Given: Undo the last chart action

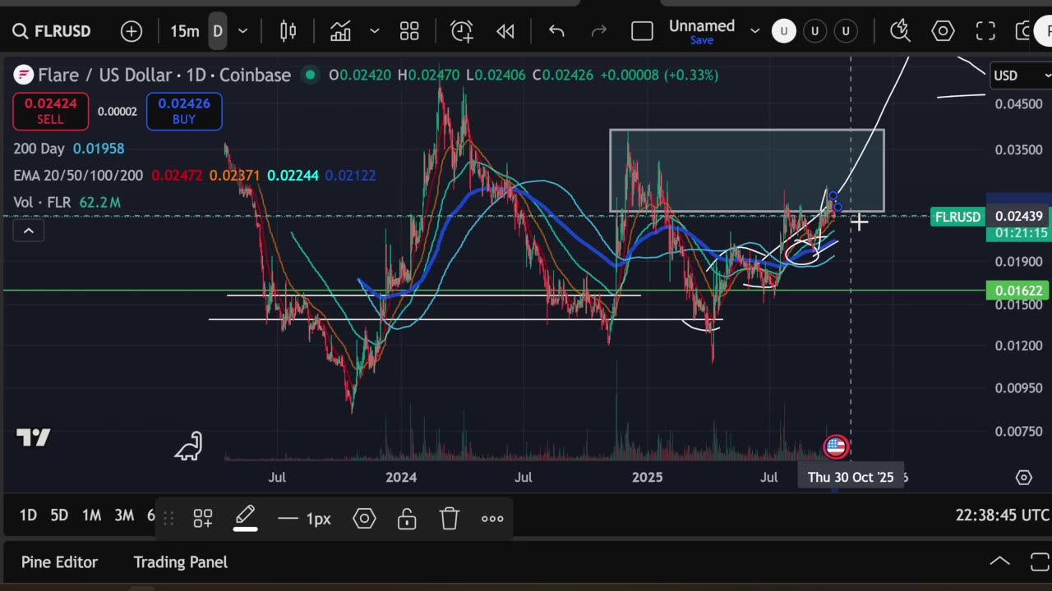Looking at the screenshot, I should pyautogui.click(x=556, y=31).
